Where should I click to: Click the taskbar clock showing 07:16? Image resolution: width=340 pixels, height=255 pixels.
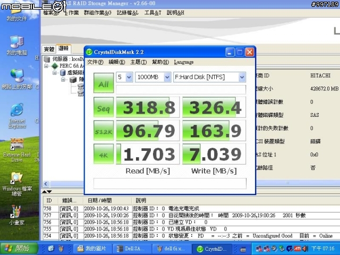tap(323, 249)
